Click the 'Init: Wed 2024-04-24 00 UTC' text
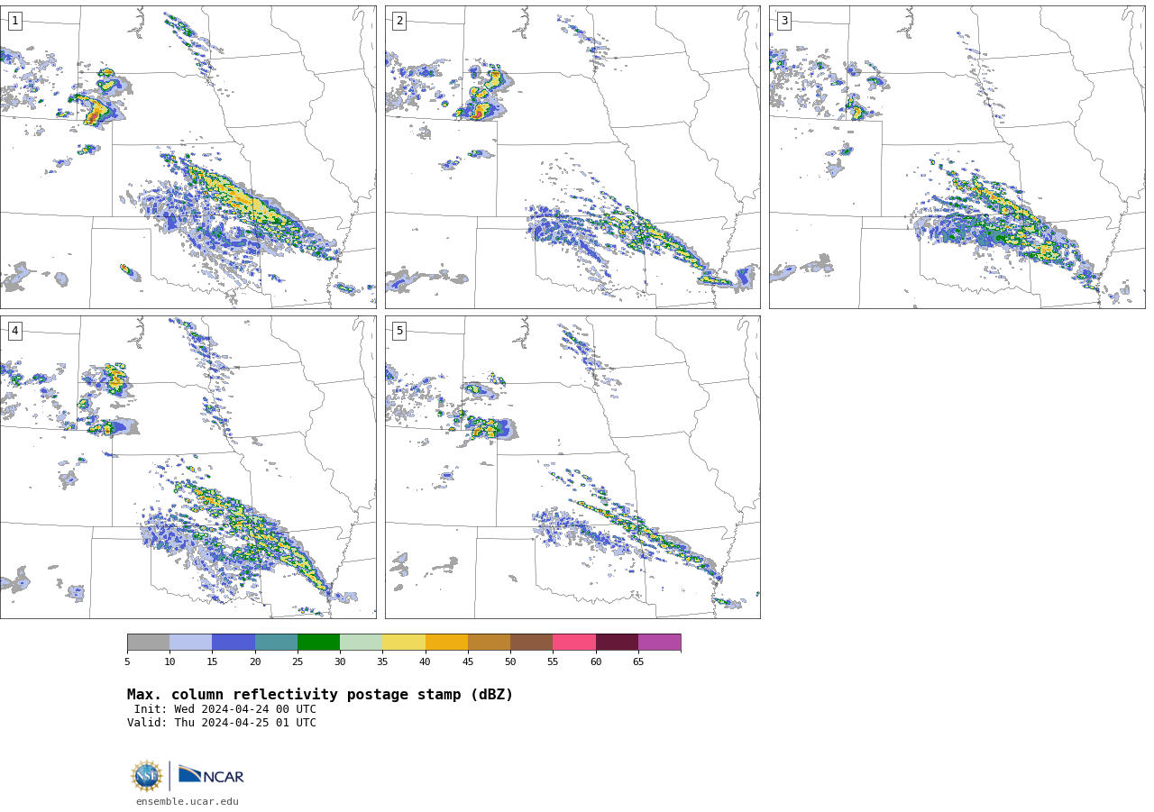1154x812 pixels. pos(225,709)
